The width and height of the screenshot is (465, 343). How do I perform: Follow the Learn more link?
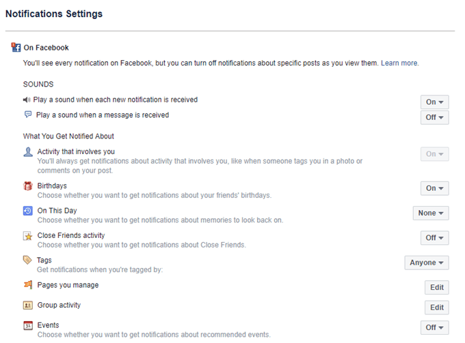click(399, 63)
